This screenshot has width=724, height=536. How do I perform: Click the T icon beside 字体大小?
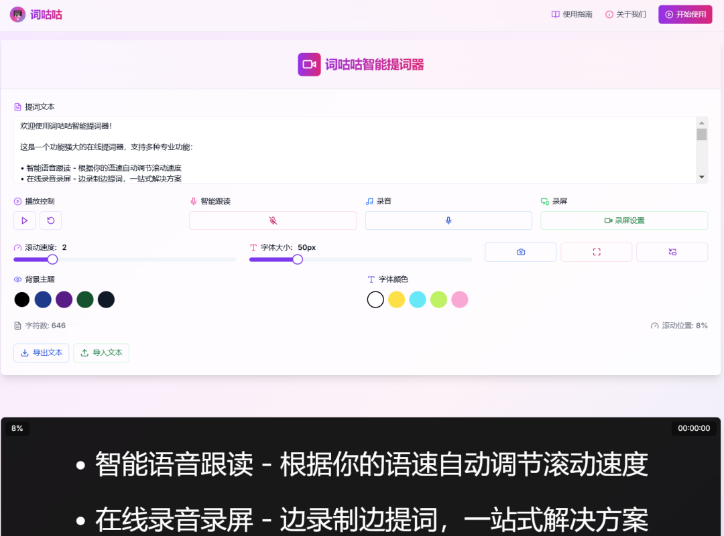pos(254,247)
